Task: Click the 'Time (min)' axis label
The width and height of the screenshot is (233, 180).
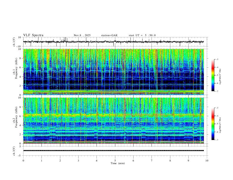Action: pos(118,163)
